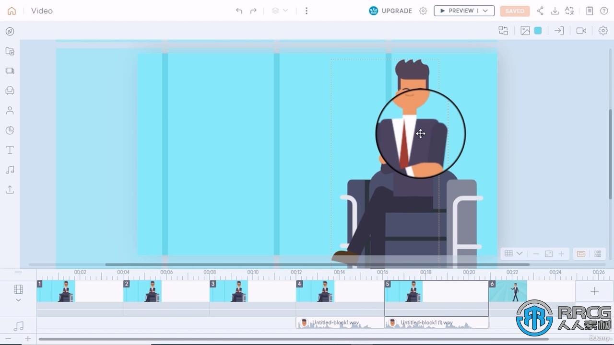The image size is (614, 345).
Task: Select the Untitled-block1 (1).wav audio clip
Action: (x=437, y=323)
